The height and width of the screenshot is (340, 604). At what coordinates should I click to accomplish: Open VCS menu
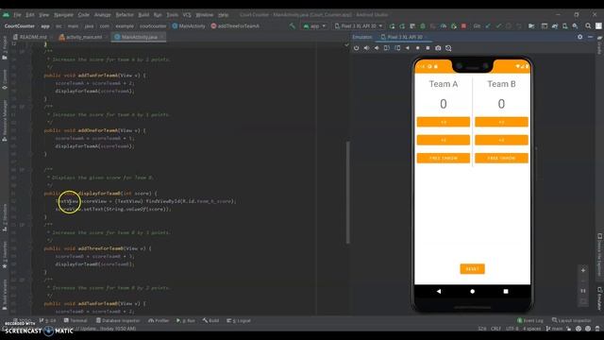(187, 15)
